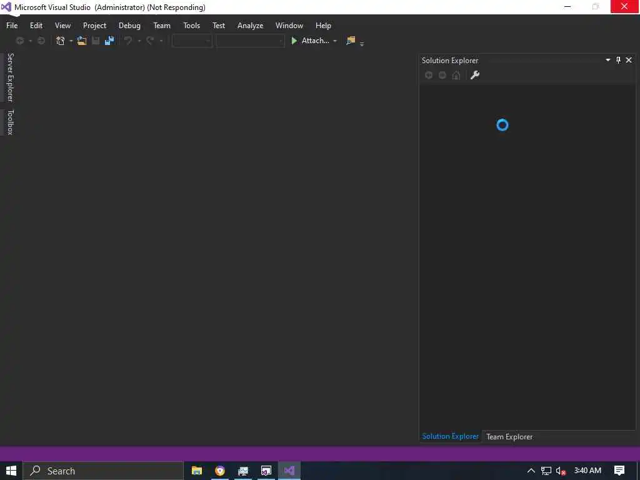Click the Navigate Forward toolbar icon
The width and height of the screenshot is (640, 480).
click(x=41, y=41)
